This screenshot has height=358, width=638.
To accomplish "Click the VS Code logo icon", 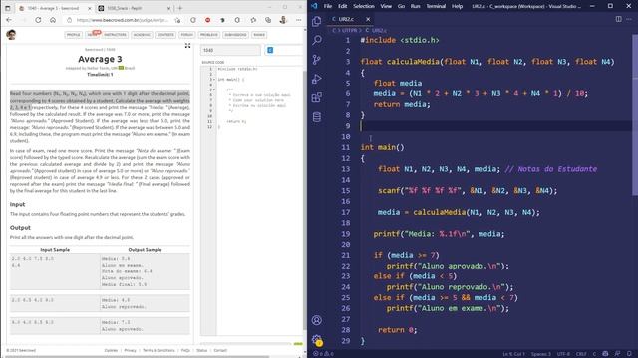I will pos(314,6).
